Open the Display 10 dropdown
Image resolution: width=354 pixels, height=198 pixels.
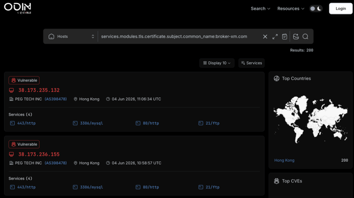pyautogui.click(x=217, y=63)
